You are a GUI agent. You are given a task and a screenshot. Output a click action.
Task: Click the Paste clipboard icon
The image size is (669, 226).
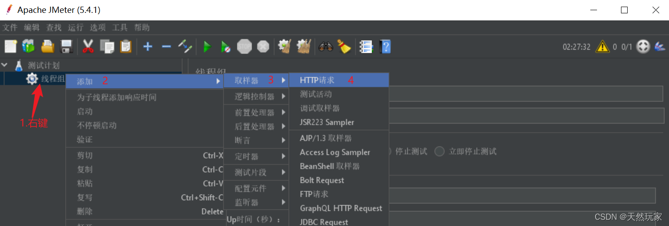126,46
